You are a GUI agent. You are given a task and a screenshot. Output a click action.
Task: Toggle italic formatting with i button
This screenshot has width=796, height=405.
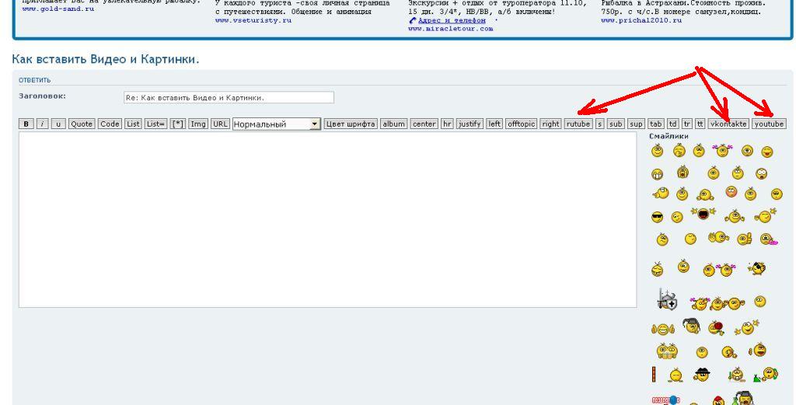click(x=42, y=124)
